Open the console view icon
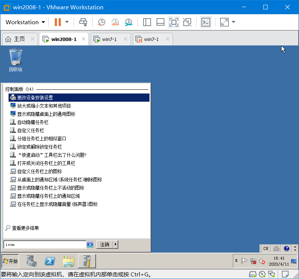Image resolution: width=299 pixels, height=279 pixels. coord(206,22)
